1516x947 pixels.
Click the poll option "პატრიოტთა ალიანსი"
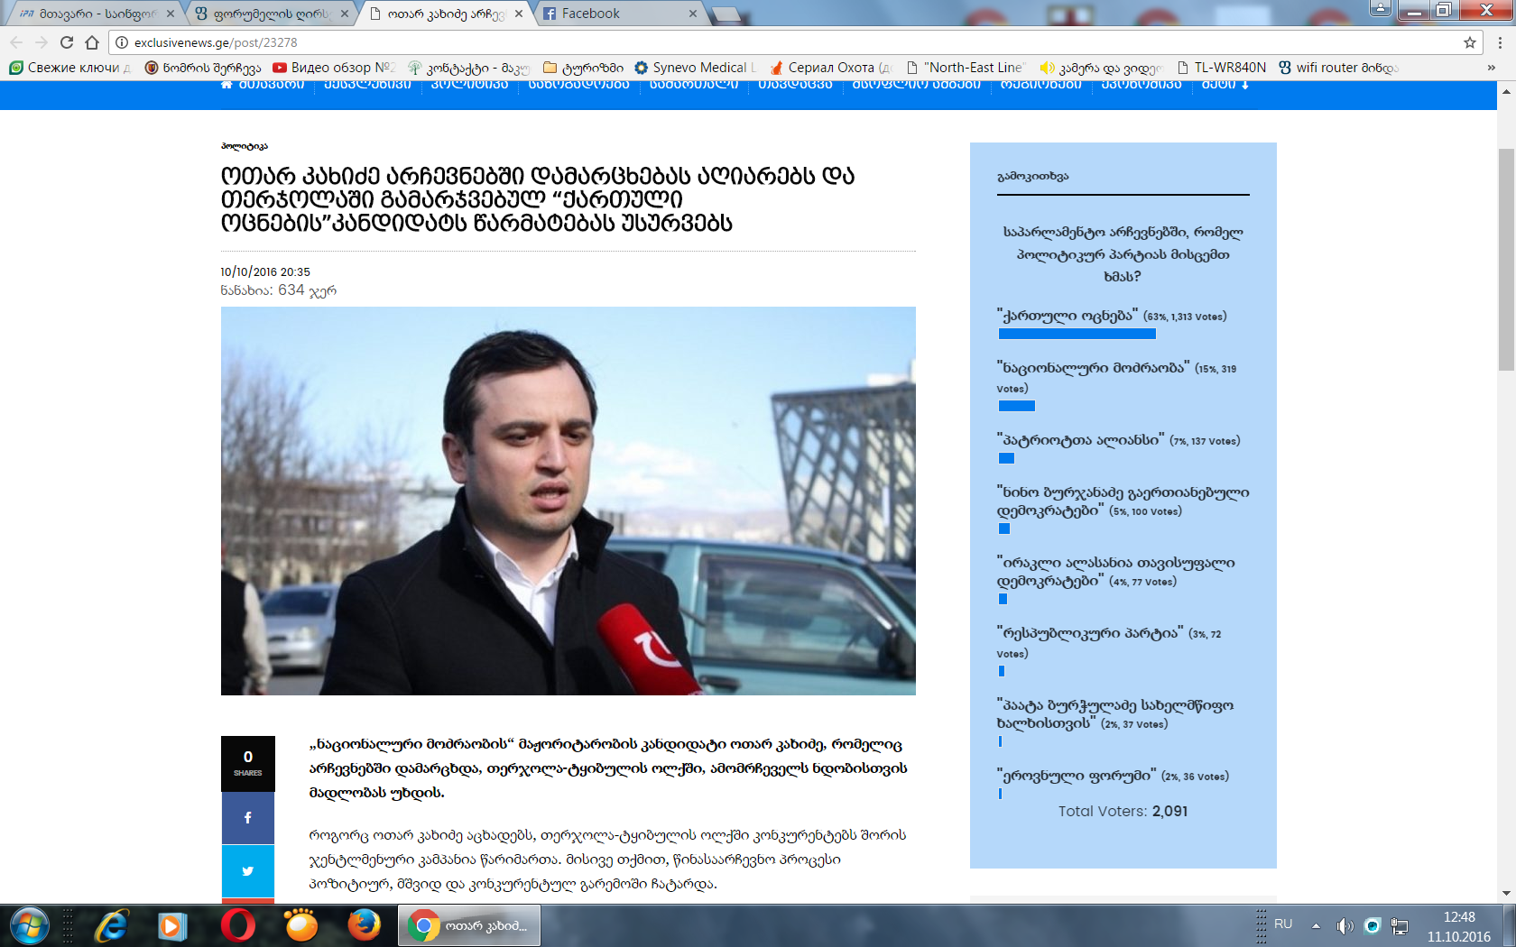(1081, 440)
